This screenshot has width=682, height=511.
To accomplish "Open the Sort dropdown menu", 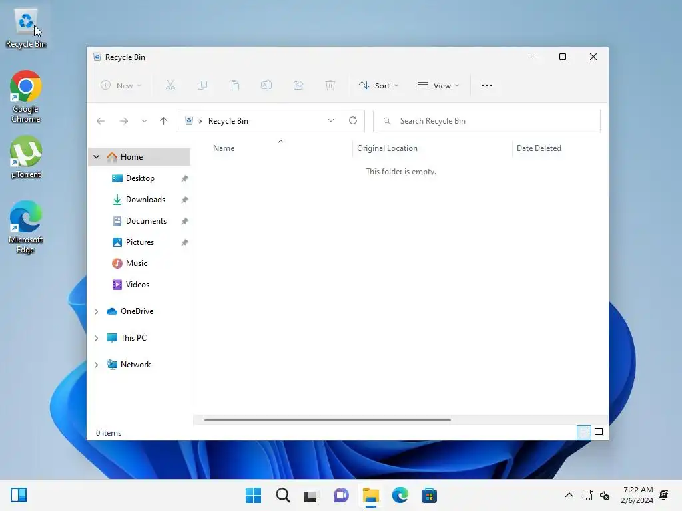I will 378,86.
